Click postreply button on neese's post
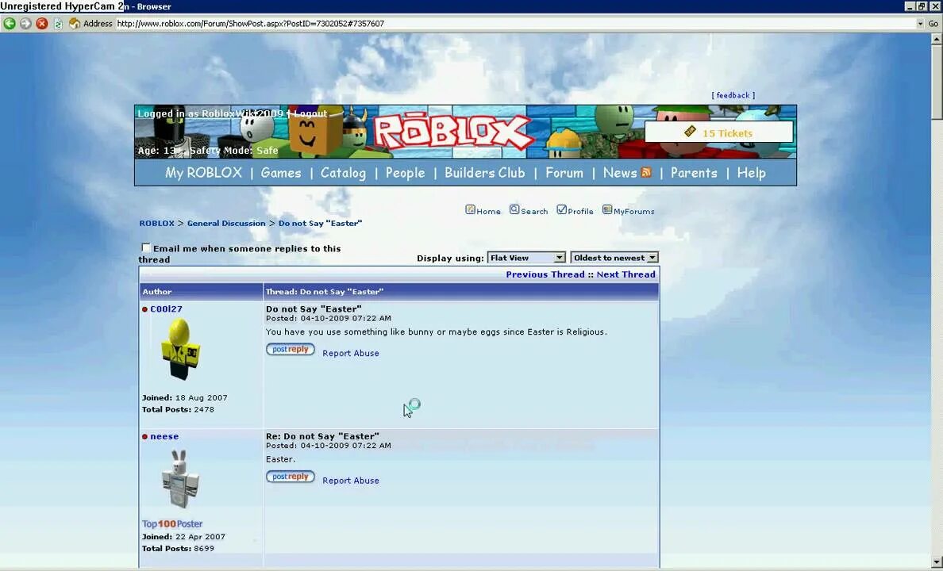 pyautogui.click(x=291, y=477)
